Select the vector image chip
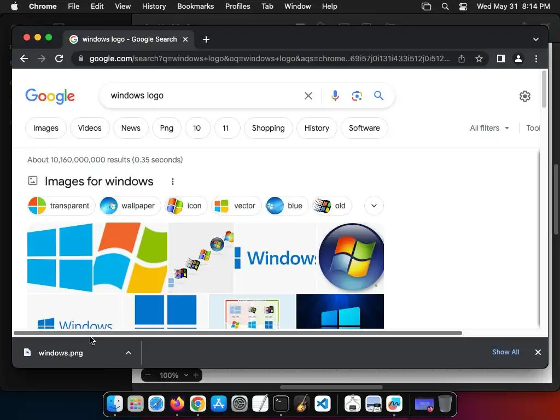560x420 pixels. 236,206
